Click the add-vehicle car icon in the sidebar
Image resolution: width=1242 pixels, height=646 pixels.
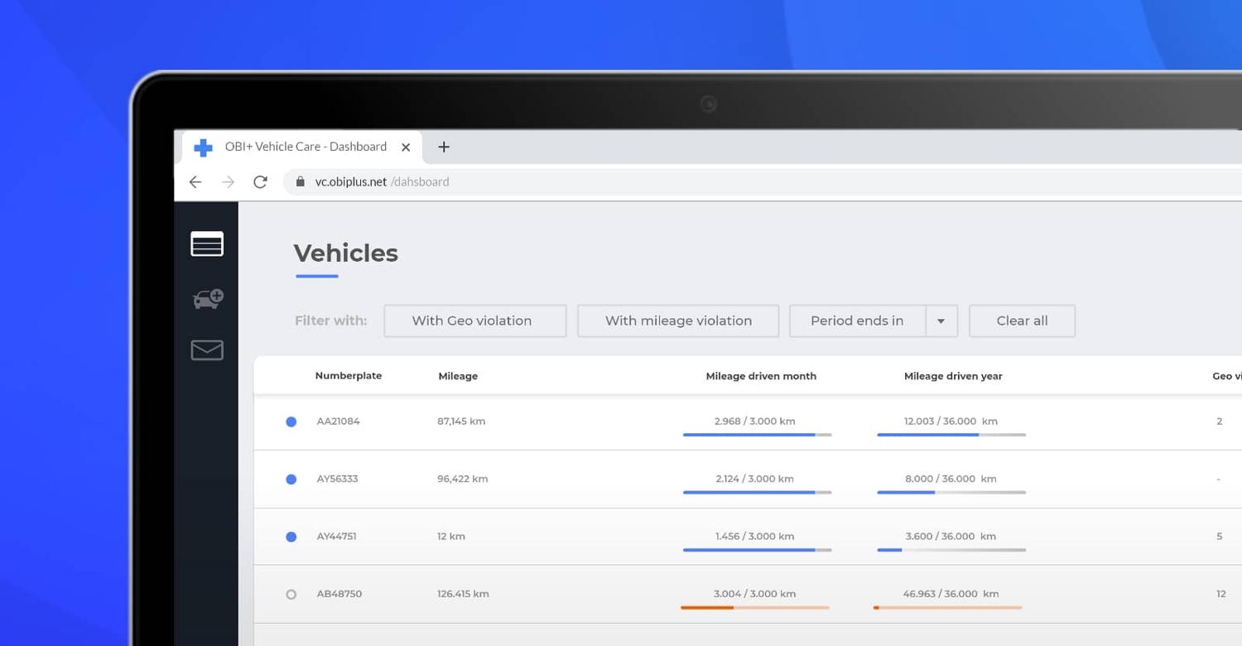pos(206,298)
